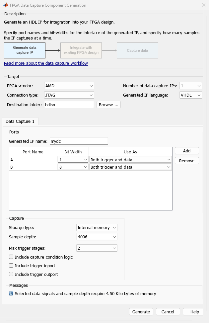The width and height of the screenshot is (209, 323).
Task: Click the Generate button
Action: click(141, 312)
